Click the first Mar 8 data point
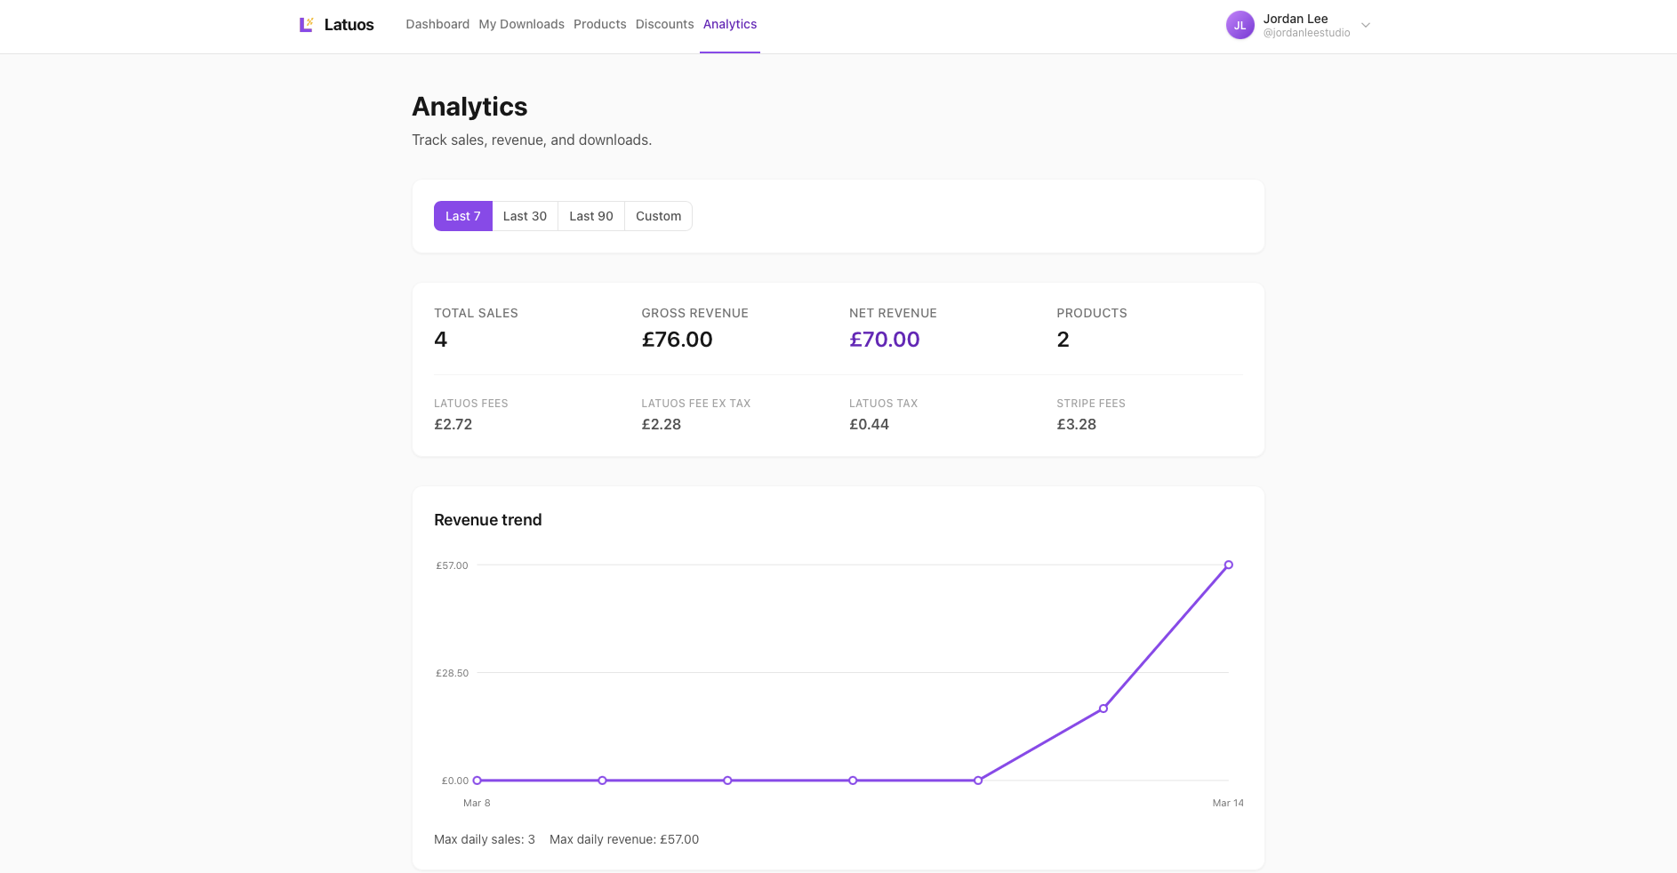 (x=477, y=781)
